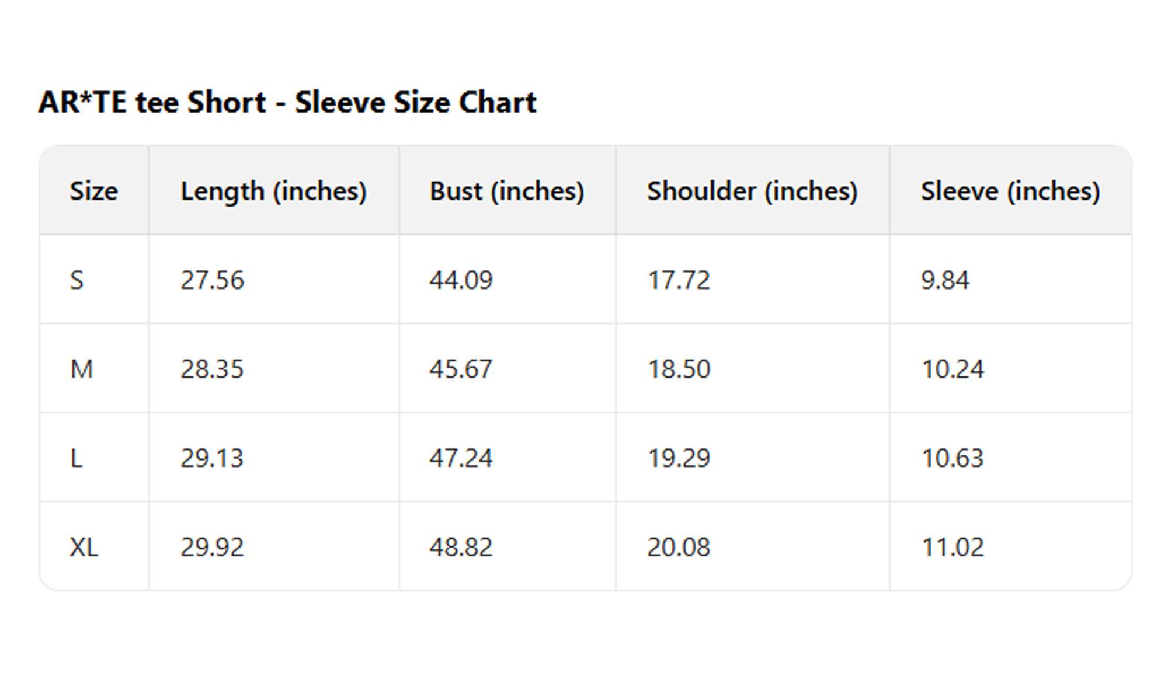The image size is (1168, 680).
Task: Click the 27.56 length value
Action: (212, 280)
